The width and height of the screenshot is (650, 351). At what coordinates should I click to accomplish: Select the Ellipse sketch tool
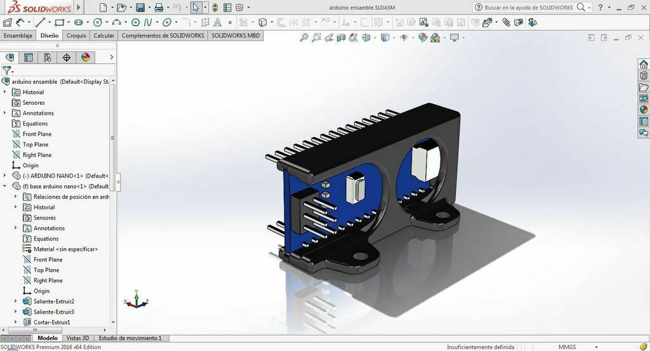[167, 22]
